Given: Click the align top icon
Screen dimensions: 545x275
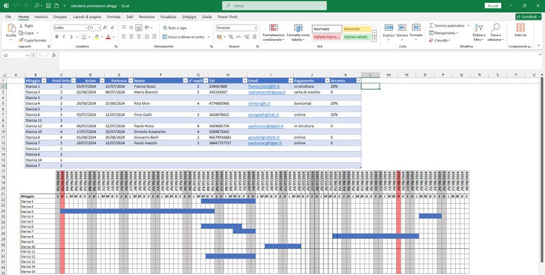Looking at the screenshot, I should click(124, 27).
